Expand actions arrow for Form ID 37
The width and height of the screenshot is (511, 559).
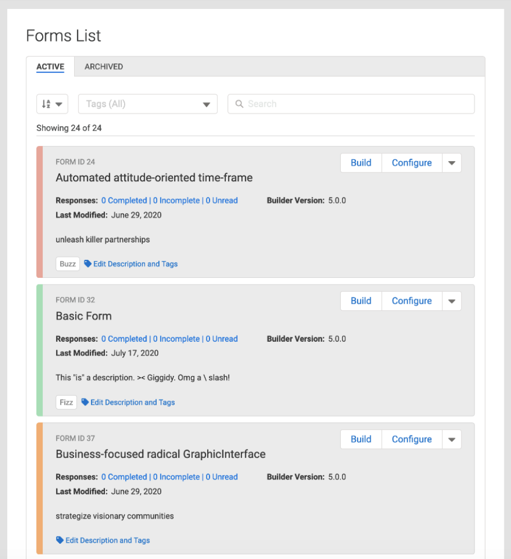(451, 439)
